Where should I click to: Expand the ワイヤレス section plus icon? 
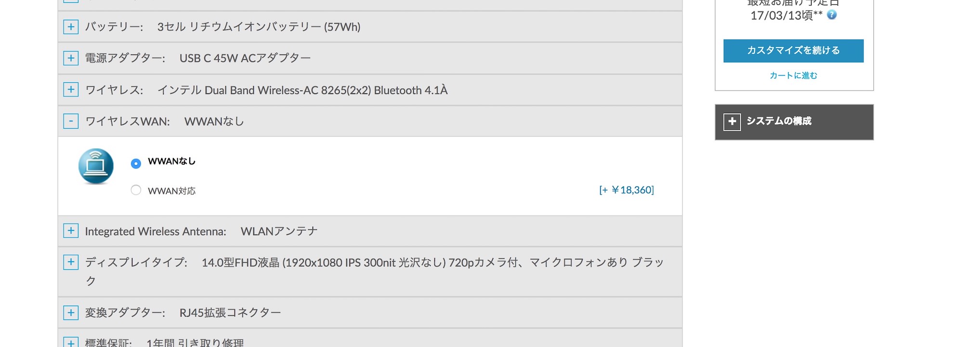pos(71,90)
